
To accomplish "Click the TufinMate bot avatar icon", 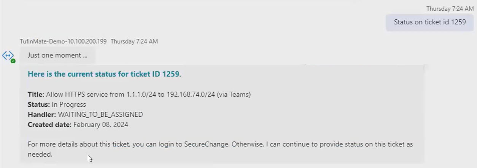I will tap(8, 55).
